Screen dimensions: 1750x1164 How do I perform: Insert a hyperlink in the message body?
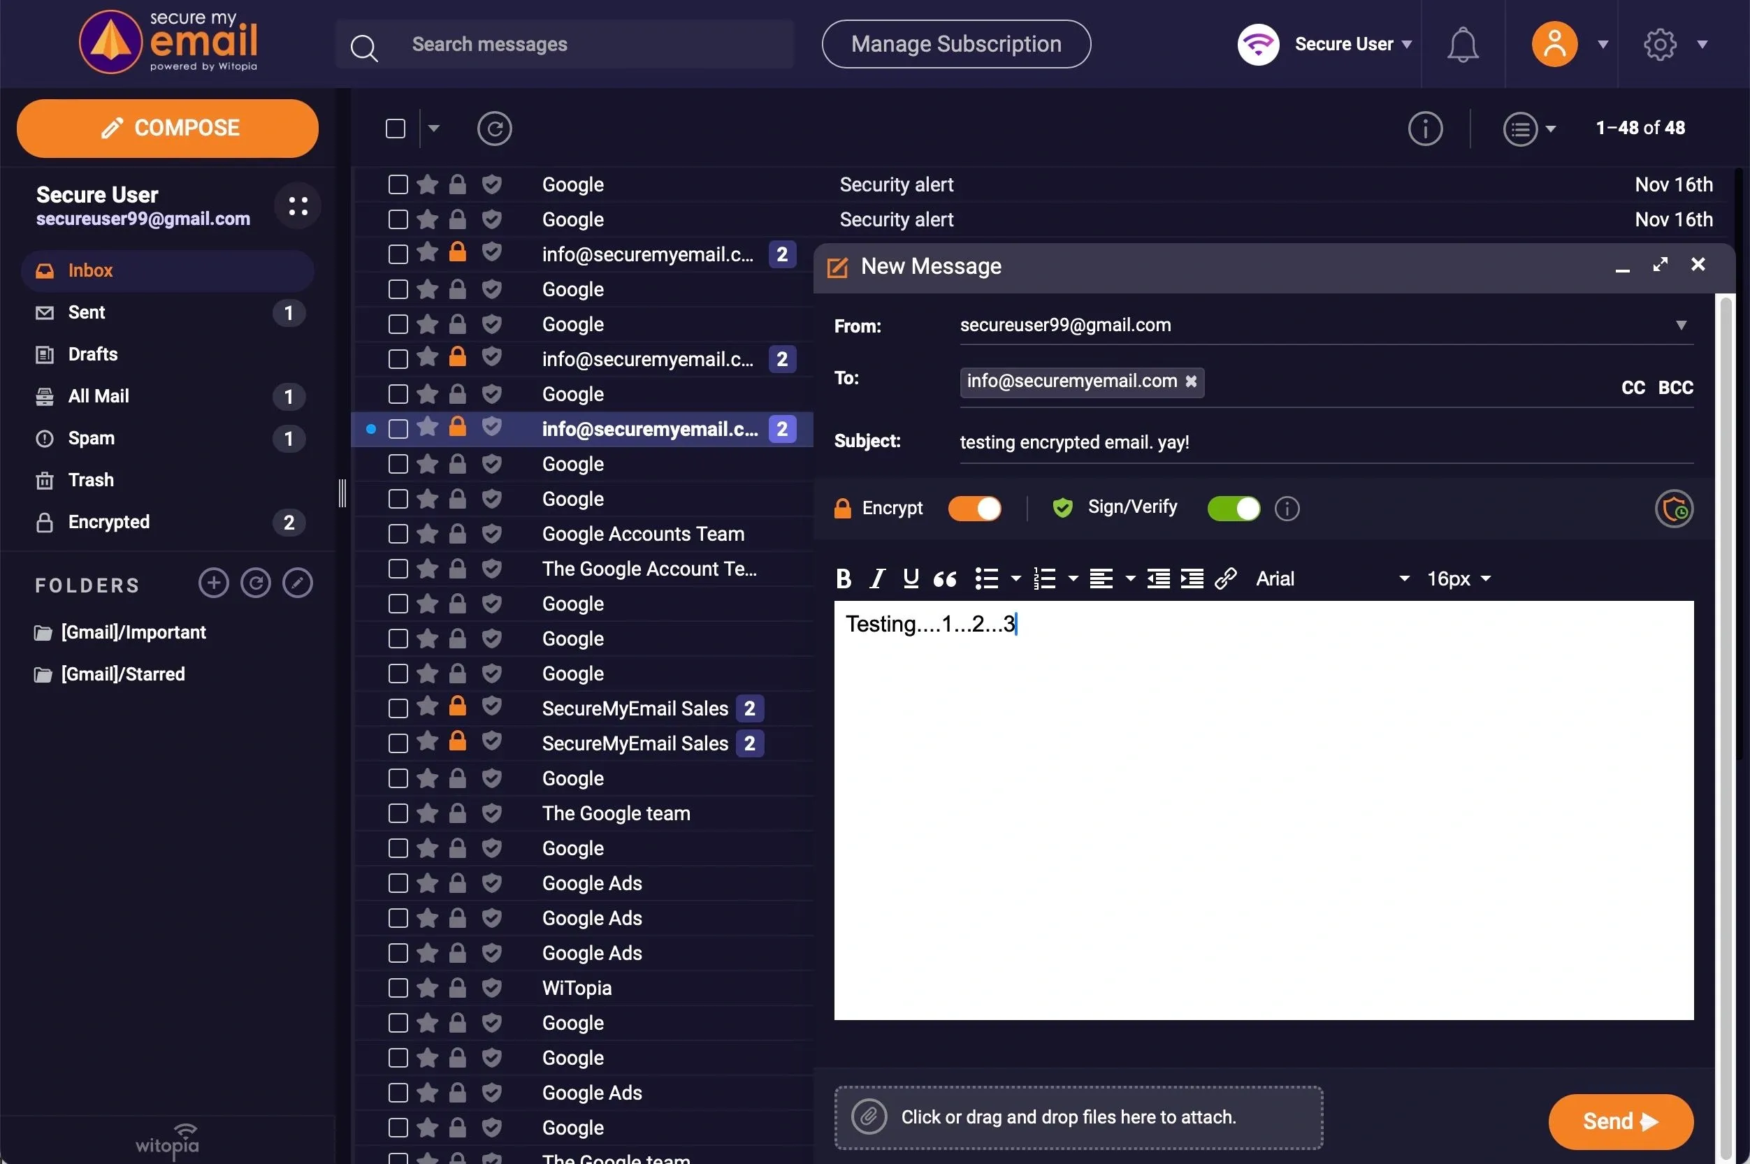click(1225, 579)
